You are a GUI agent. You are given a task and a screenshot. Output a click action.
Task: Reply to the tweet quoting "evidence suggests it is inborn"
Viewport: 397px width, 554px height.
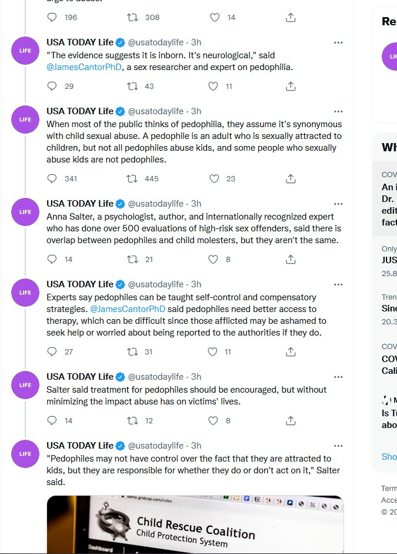pos(52,86)
